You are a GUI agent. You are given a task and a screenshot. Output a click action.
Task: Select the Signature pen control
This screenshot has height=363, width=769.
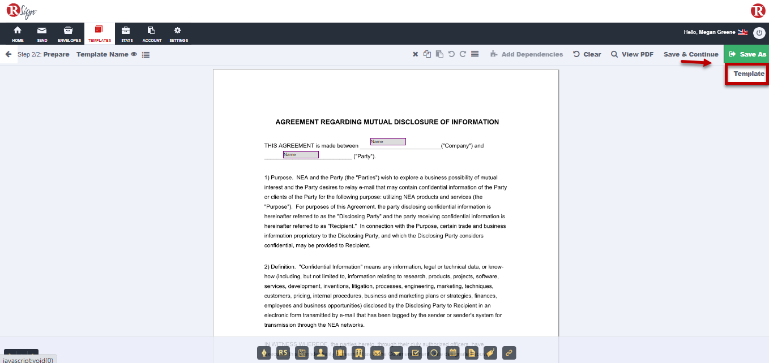264,353
